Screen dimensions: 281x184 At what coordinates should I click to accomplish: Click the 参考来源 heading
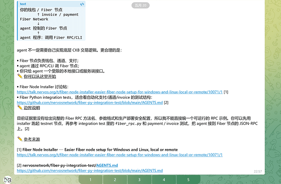point(32,139)
